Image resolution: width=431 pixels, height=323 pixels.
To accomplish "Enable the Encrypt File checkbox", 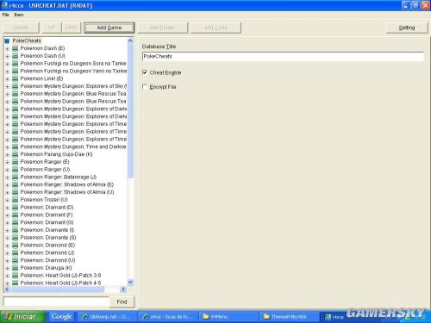I will tap(145, 87).
